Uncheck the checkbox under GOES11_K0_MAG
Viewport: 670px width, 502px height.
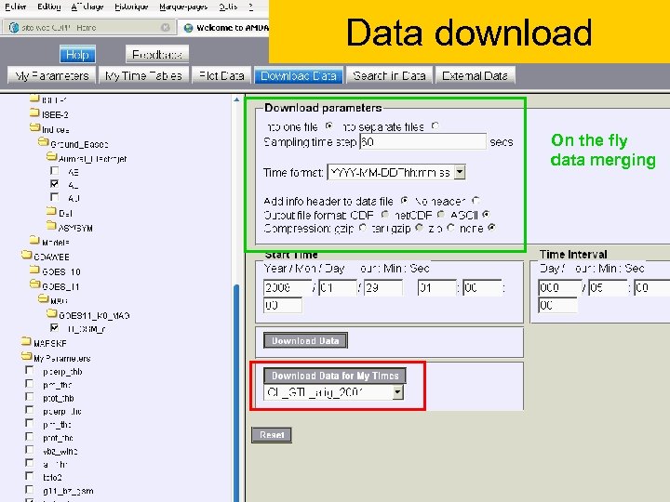(x=54, y=327)
